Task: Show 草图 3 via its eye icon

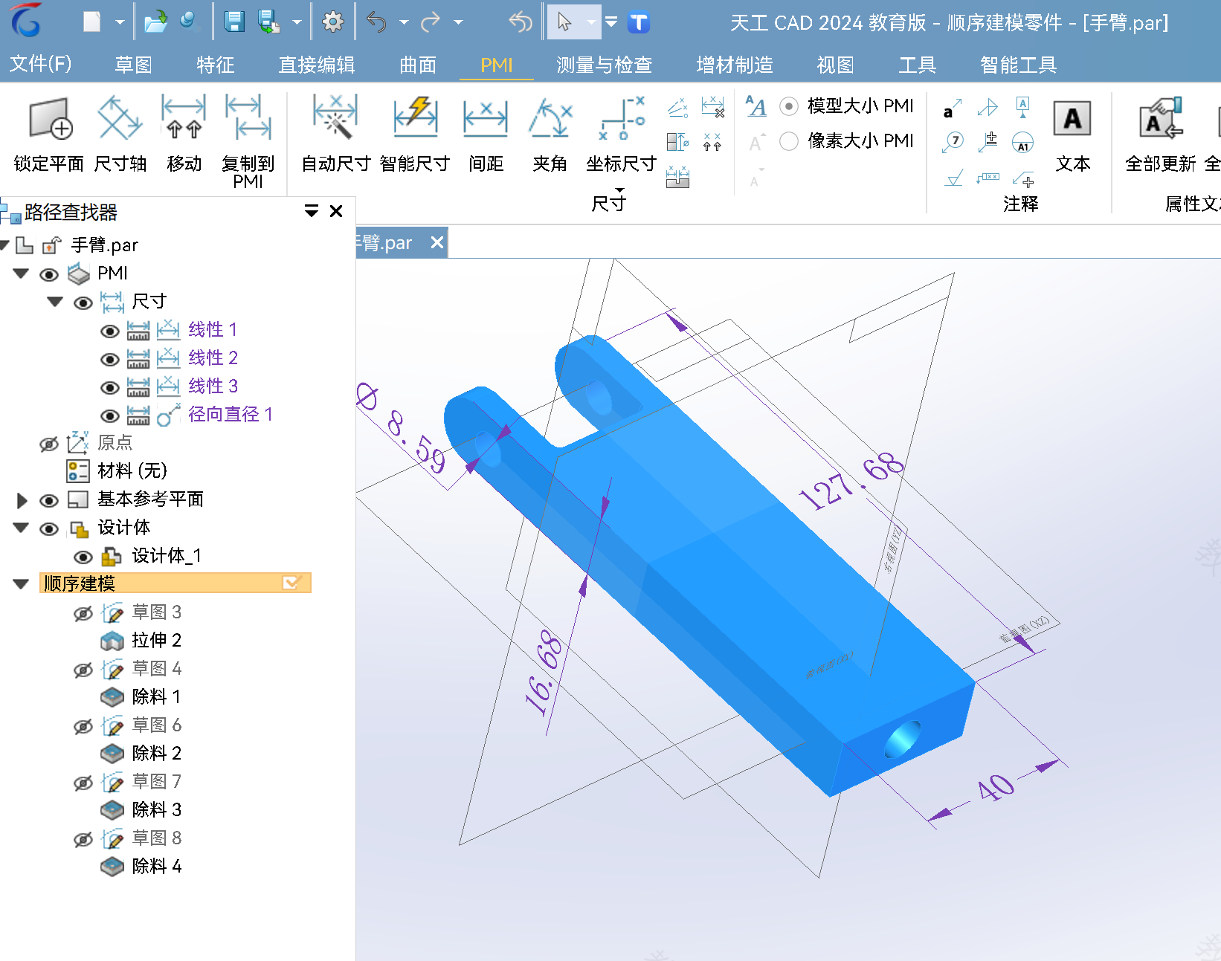Action: point(83,613)
